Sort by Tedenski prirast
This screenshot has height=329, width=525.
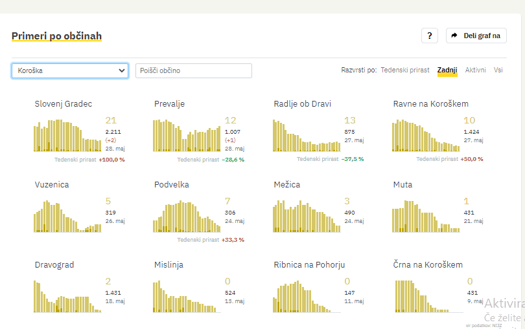pyautogui.click(x=404, y=70)
